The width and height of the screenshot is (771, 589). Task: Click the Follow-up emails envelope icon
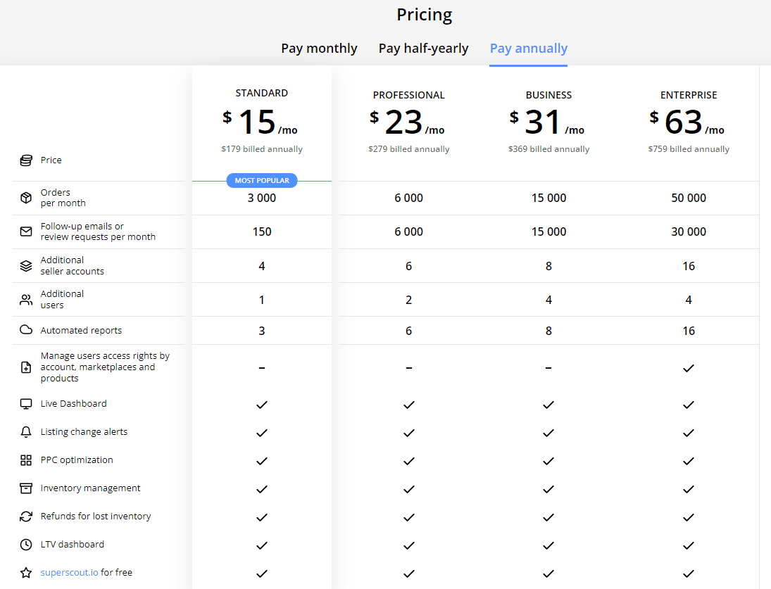(26, 232)
